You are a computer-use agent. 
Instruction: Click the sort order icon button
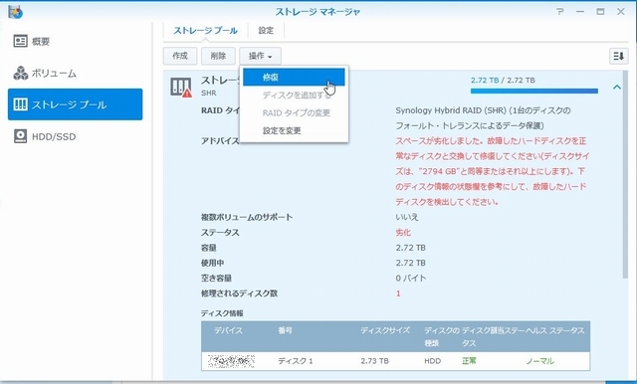point(618,56)
